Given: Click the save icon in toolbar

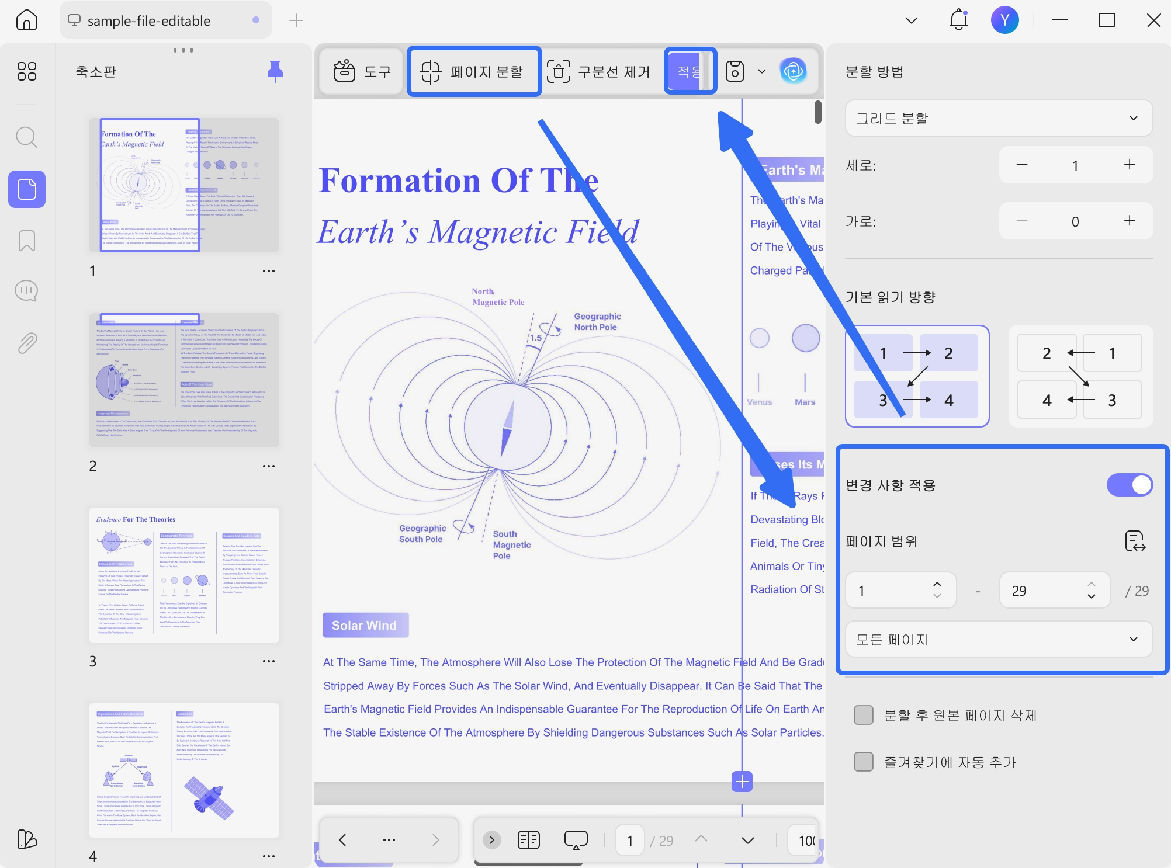Looking at the screenshot, I should pos(735,71).
